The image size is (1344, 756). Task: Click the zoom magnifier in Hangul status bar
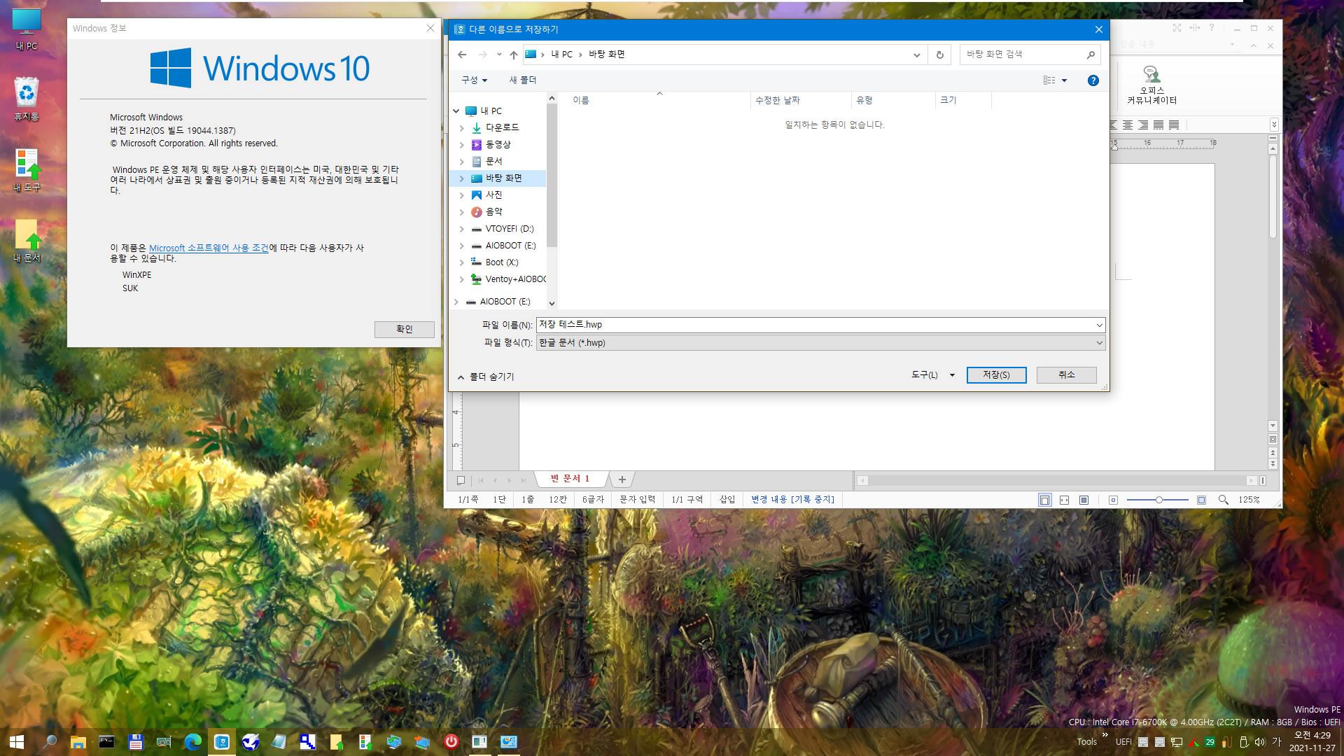coord(1223,500)
